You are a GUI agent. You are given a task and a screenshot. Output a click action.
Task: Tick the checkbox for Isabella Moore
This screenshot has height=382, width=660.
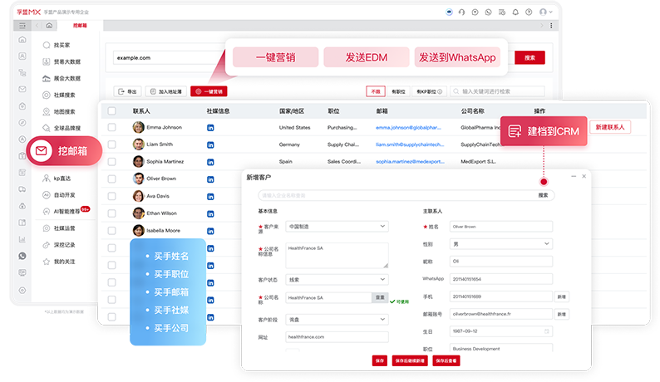(x=111, y=231)
